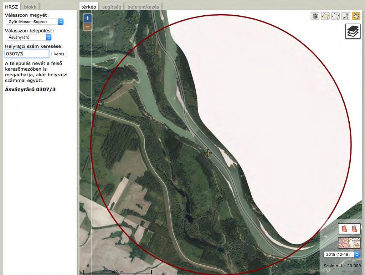Click the 1000 m scale bar
The height and width of the screenshot is (275, 365).
(118, 272)
